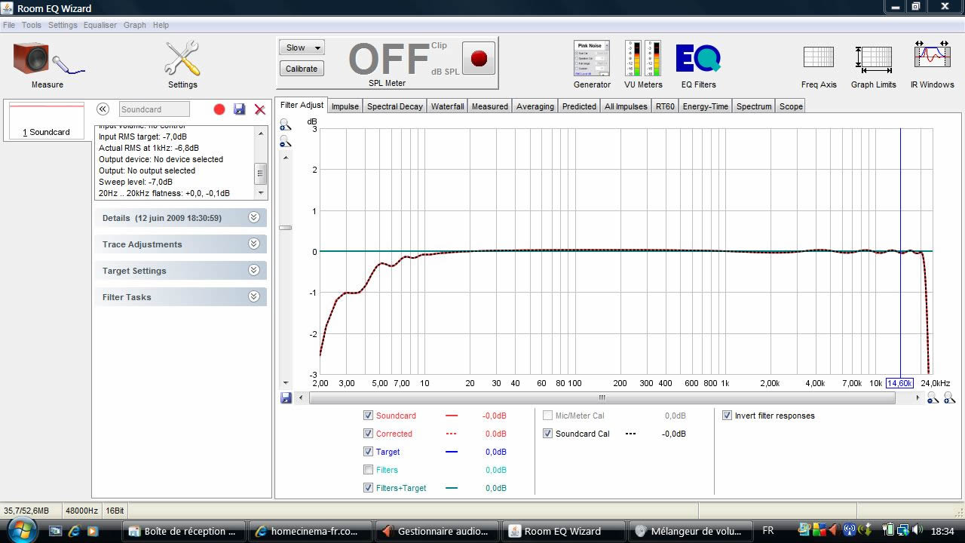Expand the Trace Adjustments section
965x543 pixels.
pos(180,244)
